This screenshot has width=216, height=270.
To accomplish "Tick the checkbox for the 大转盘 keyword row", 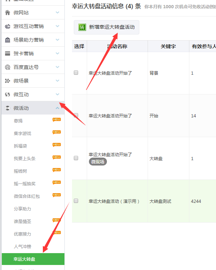I will pos(76,158).
